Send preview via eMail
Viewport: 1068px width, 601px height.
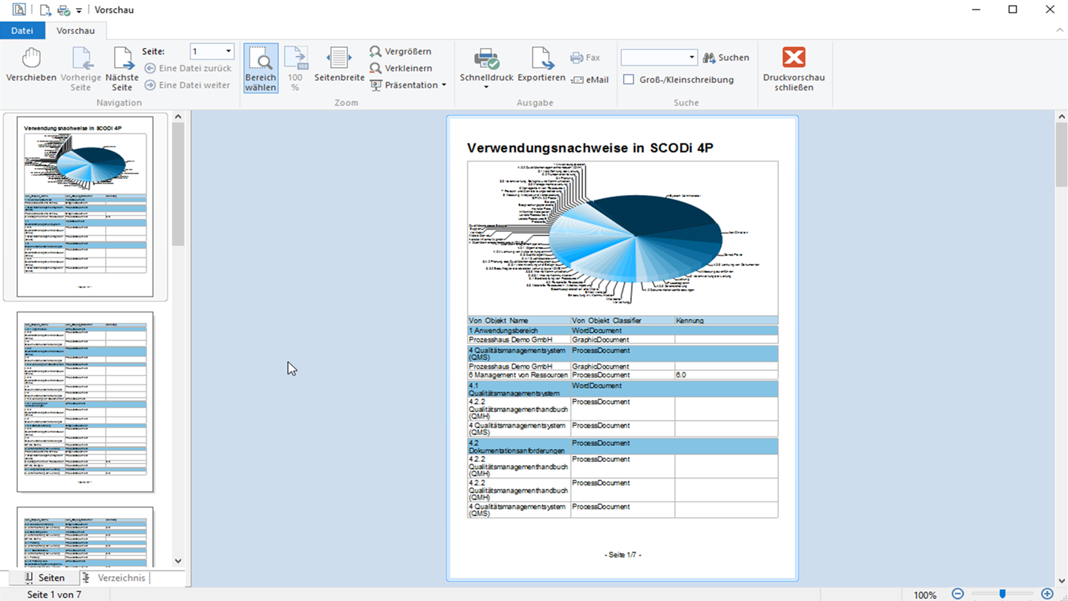click(590, 80)
